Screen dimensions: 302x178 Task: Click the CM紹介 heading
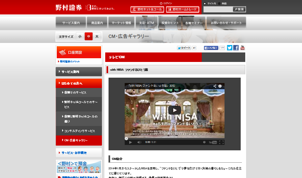[x=117, y=159]
